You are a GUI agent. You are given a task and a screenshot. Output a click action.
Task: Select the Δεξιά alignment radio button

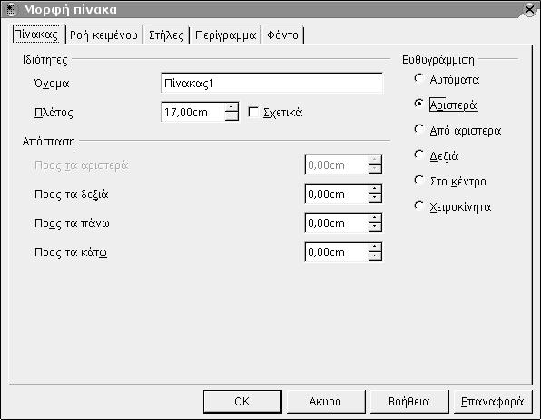(x=418, y=155)
